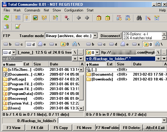The height and width of the screenshot is (132, 167).
Task: Go to parent with left panel '..' button
Action: pyautogui.click(x=81, y=52)
